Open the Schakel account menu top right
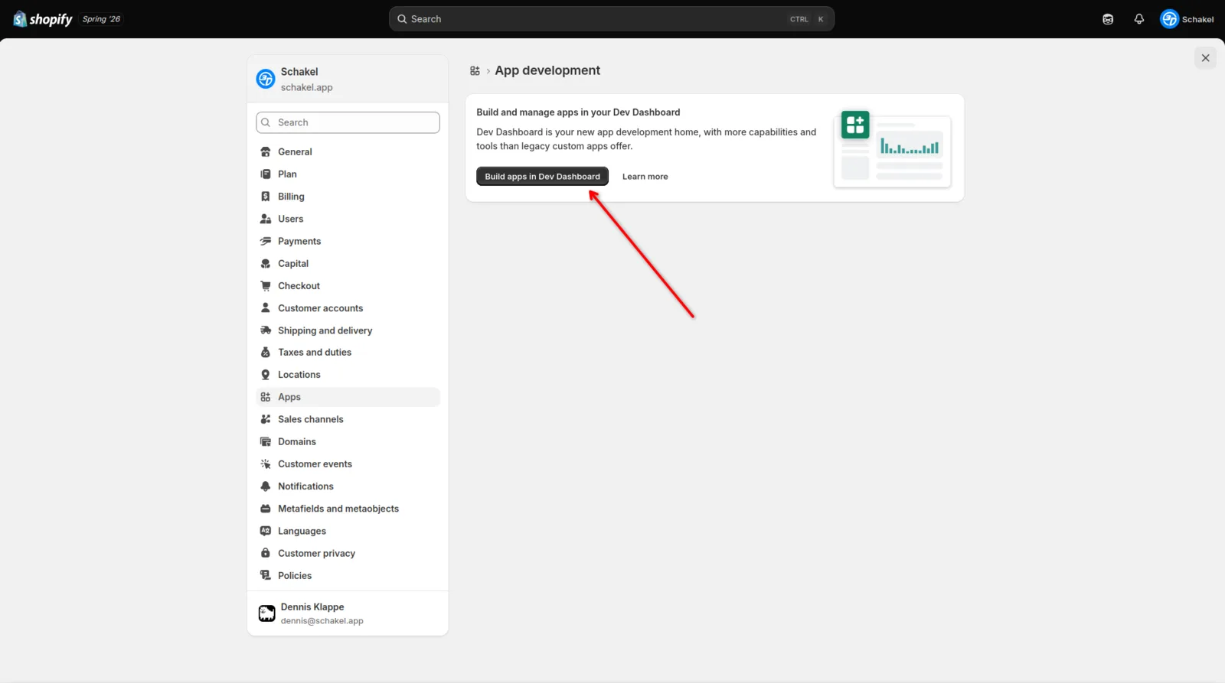The width and height of the screenshot is (1225, 683). coord(1187,19)
